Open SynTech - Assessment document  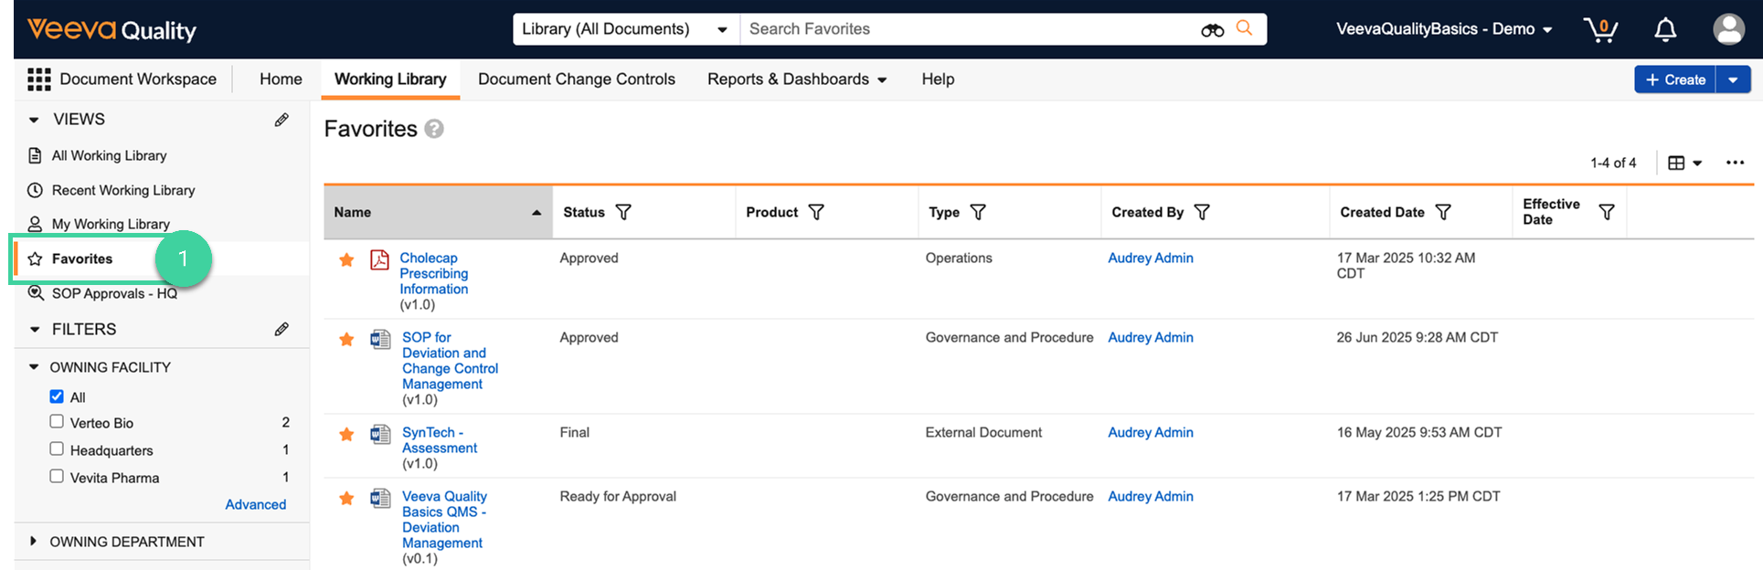click(x=440, y=440)
